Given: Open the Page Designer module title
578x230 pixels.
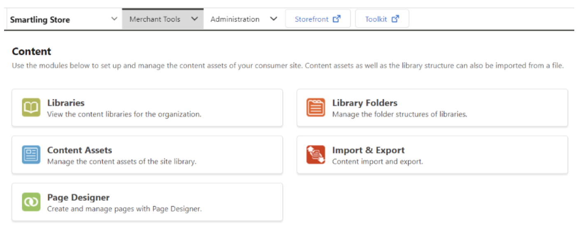Looking at the screenshot, I should pos(78,197).
